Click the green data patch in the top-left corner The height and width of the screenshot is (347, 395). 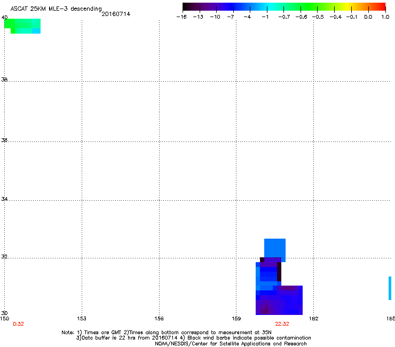22,26
